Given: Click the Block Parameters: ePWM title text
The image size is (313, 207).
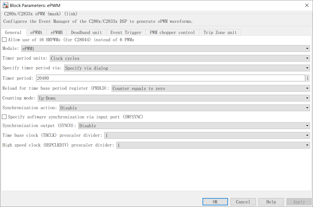Looking at the screenshot, I should (35, 5).
